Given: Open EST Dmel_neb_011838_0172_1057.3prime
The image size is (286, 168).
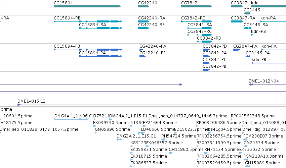Looking at the screenshot, I should pos(39,129).
